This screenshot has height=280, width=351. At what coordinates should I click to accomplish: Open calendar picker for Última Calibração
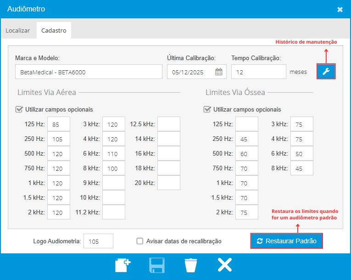(x=219, y=72)
